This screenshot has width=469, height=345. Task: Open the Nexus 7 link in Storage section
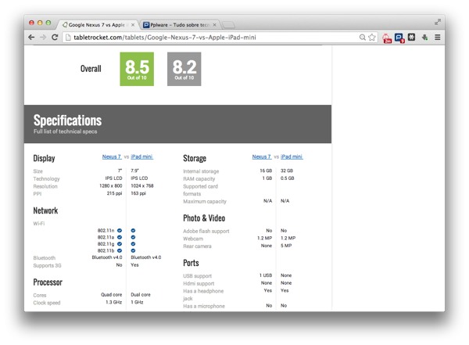[261, 156]
